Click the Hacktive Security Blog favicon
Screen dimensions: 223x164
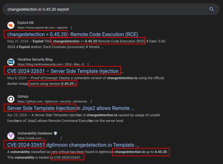[11, 62]
